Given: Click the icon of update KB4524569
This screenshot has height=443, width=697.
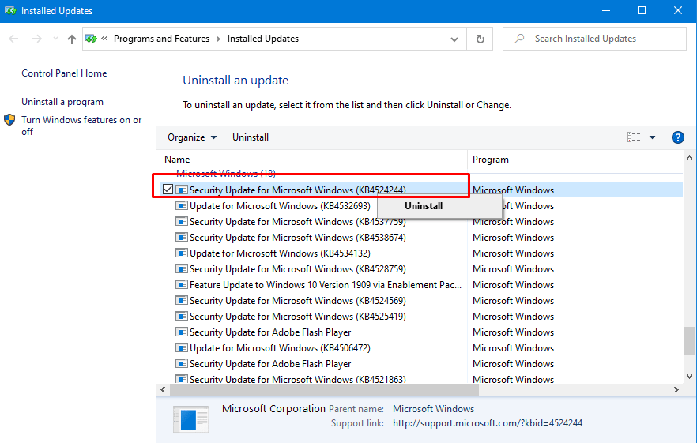Looking at the screenshot, I should click(x=182, y=300).
